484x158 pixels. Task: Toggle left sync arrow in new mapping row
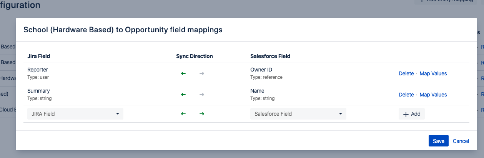pyautogui.click(x=183, y=114)
